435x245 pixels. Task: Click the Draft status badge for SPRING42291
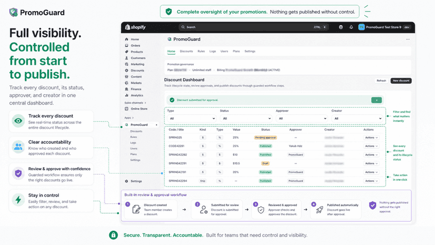tap(265, 164)
